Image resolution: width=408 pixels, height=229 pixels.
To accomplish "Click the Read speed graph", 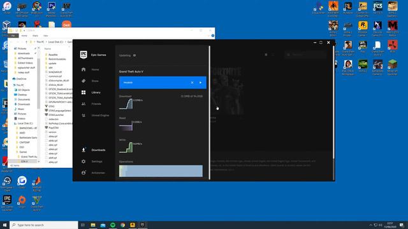I will coord(126,125).
